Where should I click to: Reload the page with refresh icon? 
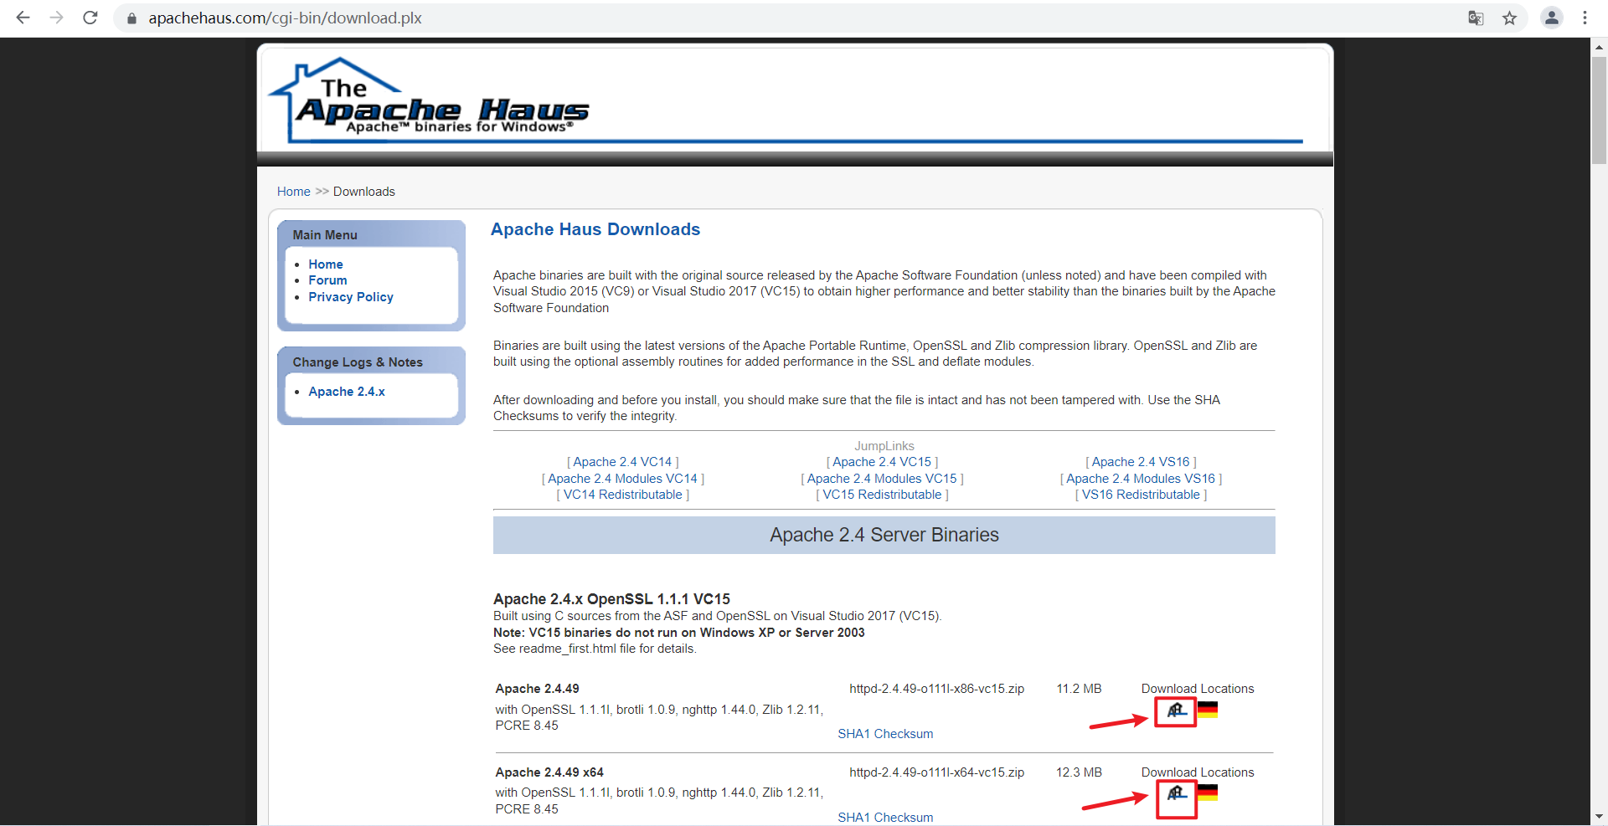click(90, 18)
